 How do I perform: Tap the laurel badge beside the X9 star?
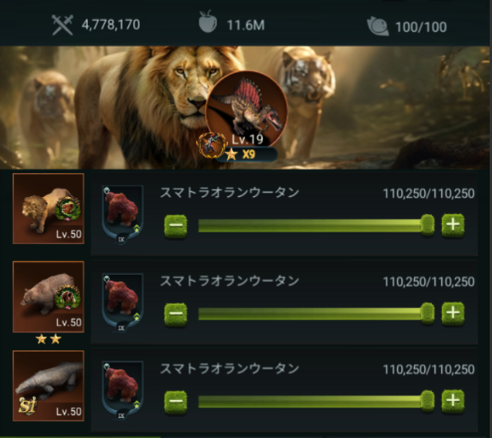click(212, 145)
